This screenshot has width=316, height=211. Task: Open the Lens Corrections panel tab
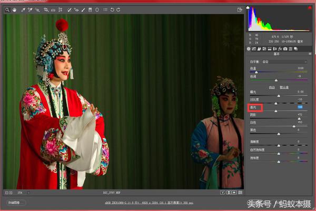[x=275, y=49]
